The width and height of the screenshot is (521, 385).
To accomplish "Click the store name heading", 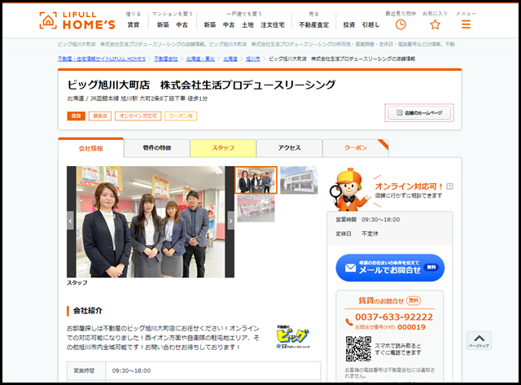I will [x=201, y=85].
